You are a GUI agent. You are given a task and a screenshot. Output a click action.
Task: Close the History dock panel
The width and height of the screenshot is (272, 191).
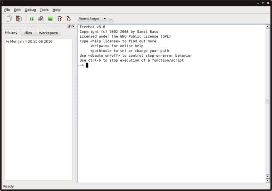73,27
